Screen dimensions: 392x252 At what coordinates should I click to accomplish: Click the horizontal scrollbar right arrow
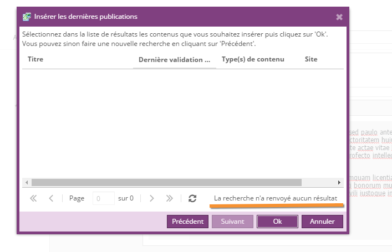(339, 182)
